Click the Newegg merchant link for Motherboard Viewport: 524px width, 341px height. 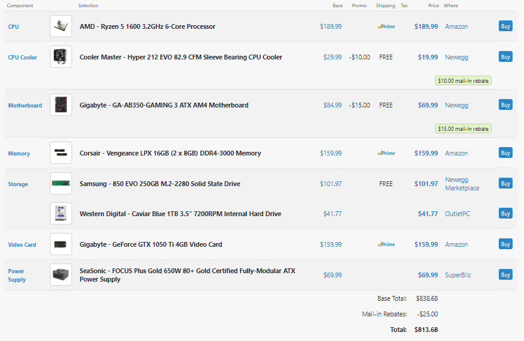(457, 106)
